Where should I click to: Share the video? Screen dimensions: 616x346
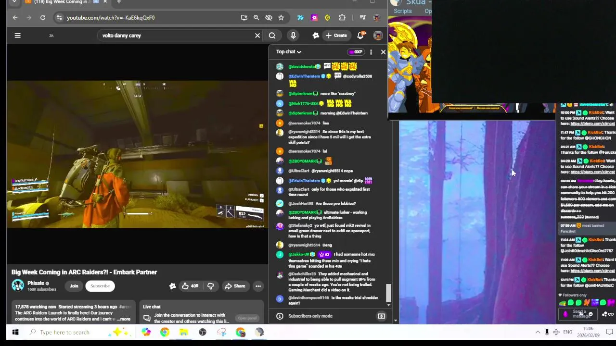tap(235, 286)
